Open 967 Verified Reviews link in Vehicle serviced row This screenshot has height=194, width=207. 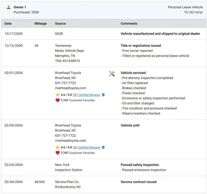click(x=86, y=95)
